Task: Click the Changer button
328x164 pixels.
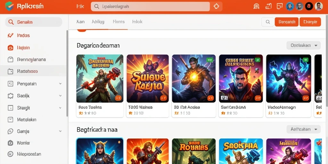Action: [310, 22]
